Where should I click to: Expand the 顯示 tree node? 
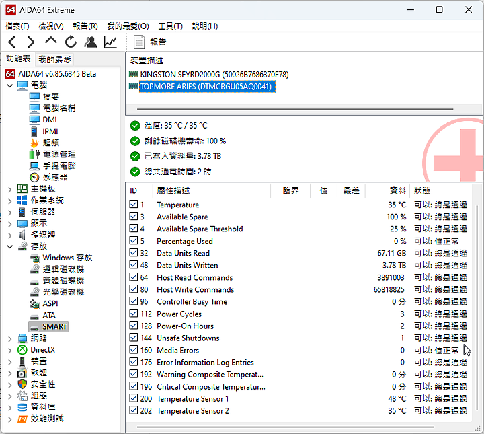point(10,223)
